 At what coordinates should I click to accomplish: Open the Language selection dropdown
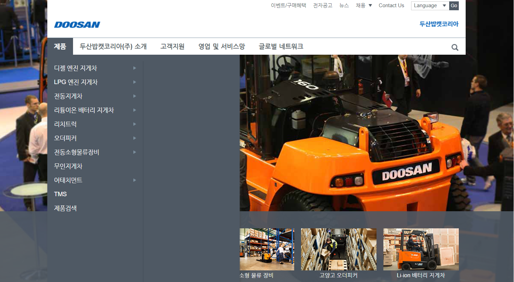pos(430,5)
